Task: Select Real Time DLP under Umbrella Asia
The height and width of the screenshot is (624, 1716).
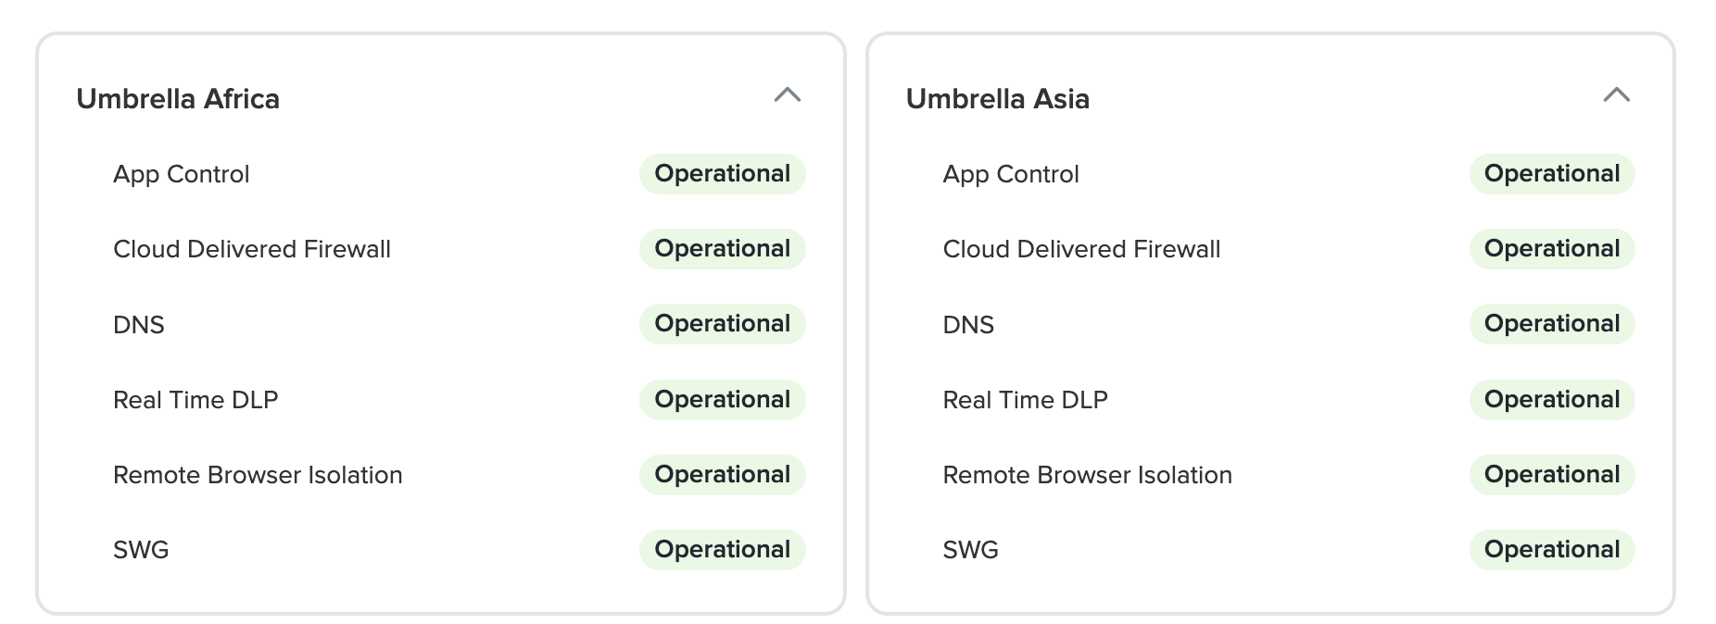Action: 1024,400
